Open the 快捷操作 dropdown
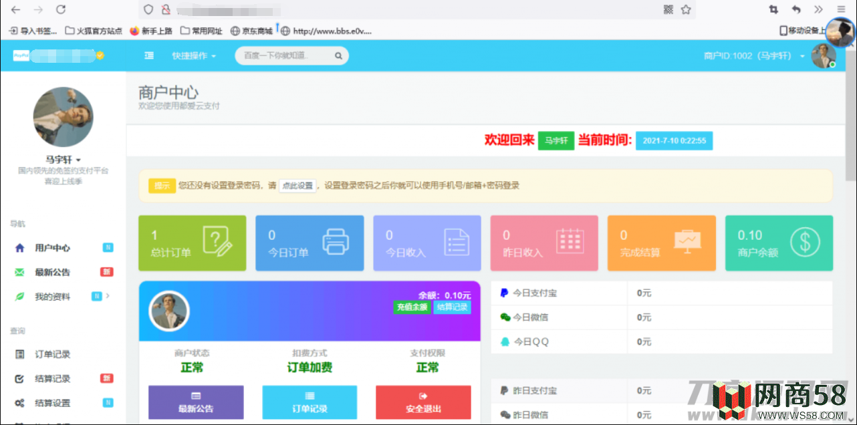 tap(194, 56)
